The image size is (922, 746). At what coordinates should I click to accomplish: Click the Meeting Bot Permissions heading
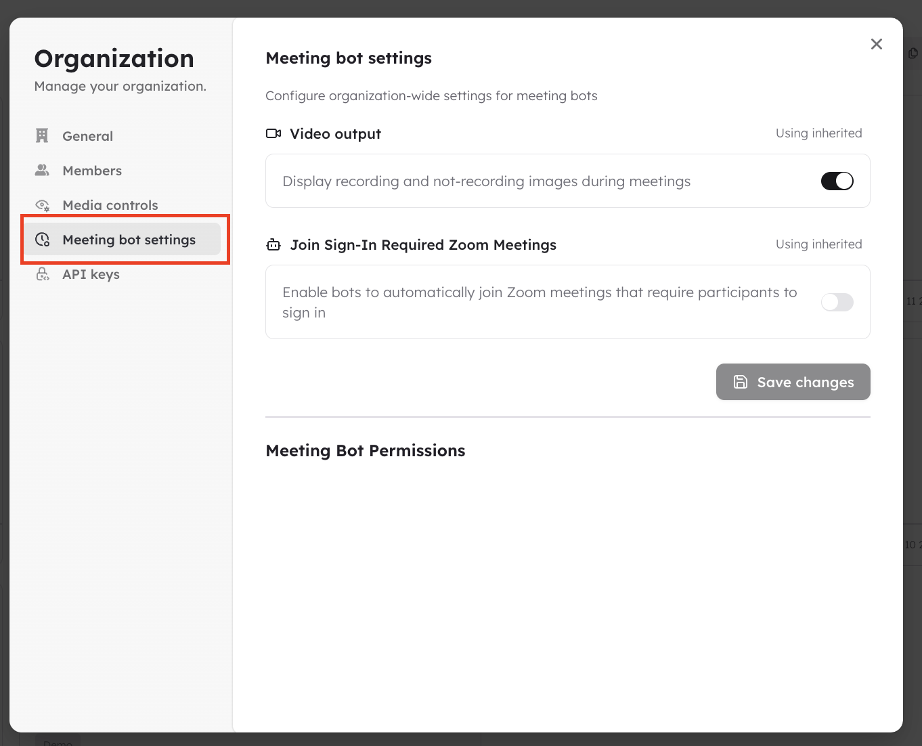coord(366,451)
